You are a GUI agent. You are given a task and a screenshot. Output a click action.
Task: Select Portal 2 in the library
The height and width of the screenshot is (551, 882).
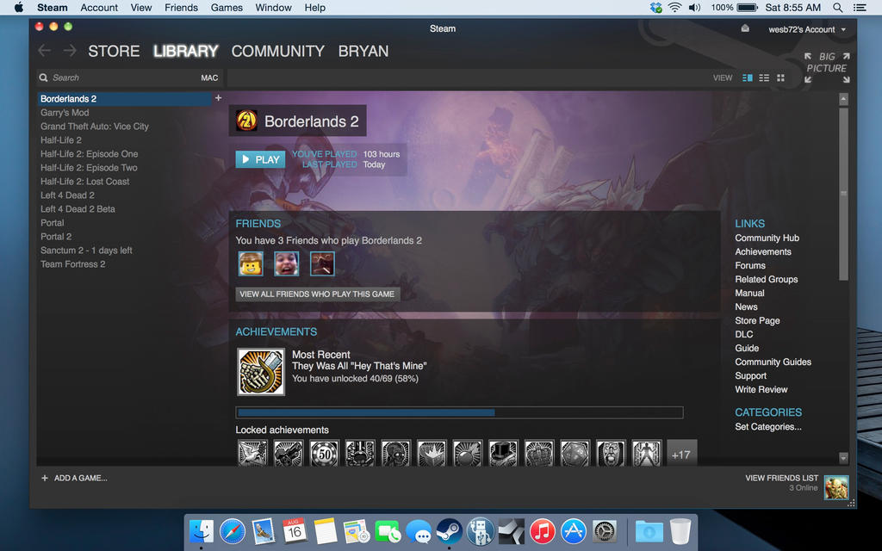tap(56, 236)
